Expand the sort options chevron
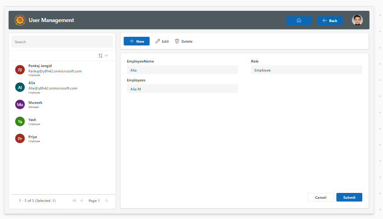 (x=106, y=56)
